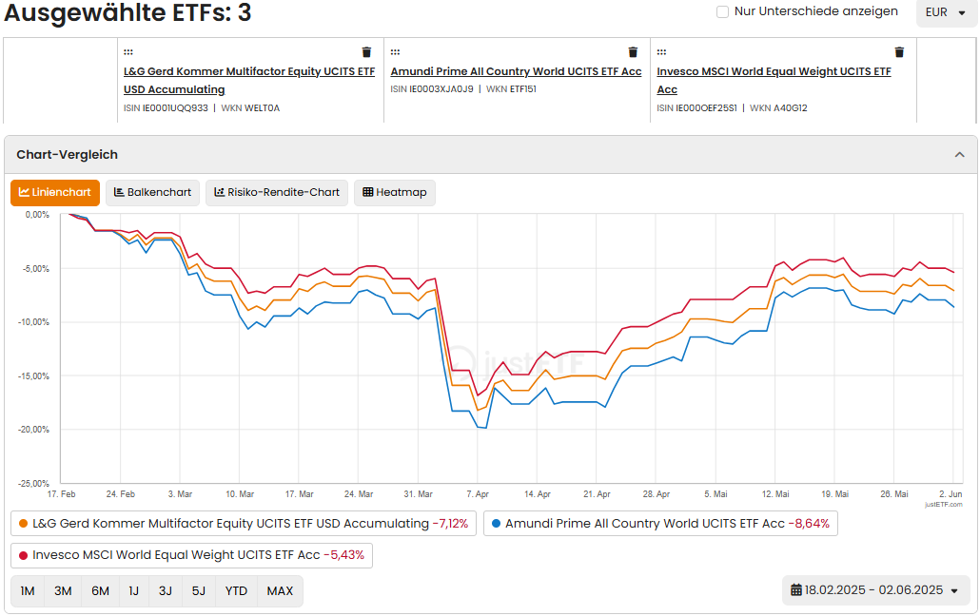980x616 pixels.
Task: Toggle L&G Gerd Kommer legend entry -7,12%
Action: point(244,524)
